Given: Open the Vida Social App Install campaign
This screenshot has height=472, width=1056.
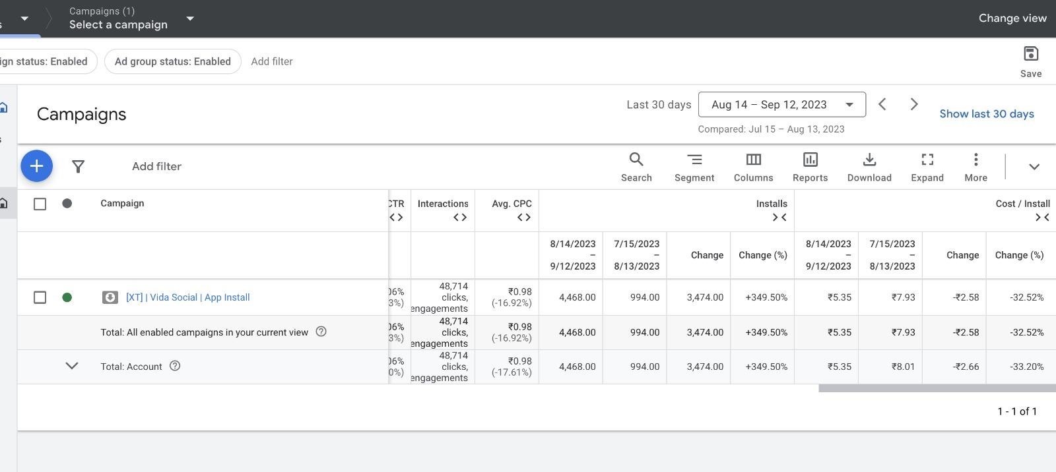Looking at the screenshot, I should click(x=187, y=297).
